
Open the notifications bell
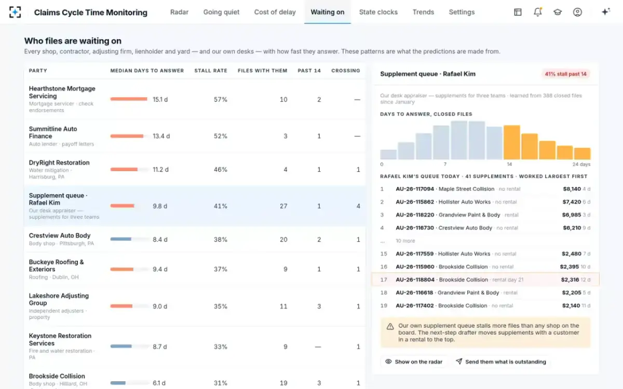(x=538, y=12)
